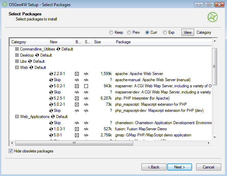Screen dimensions: 227x176
Task: Go back with the Back button
Action: pos(154,167)
